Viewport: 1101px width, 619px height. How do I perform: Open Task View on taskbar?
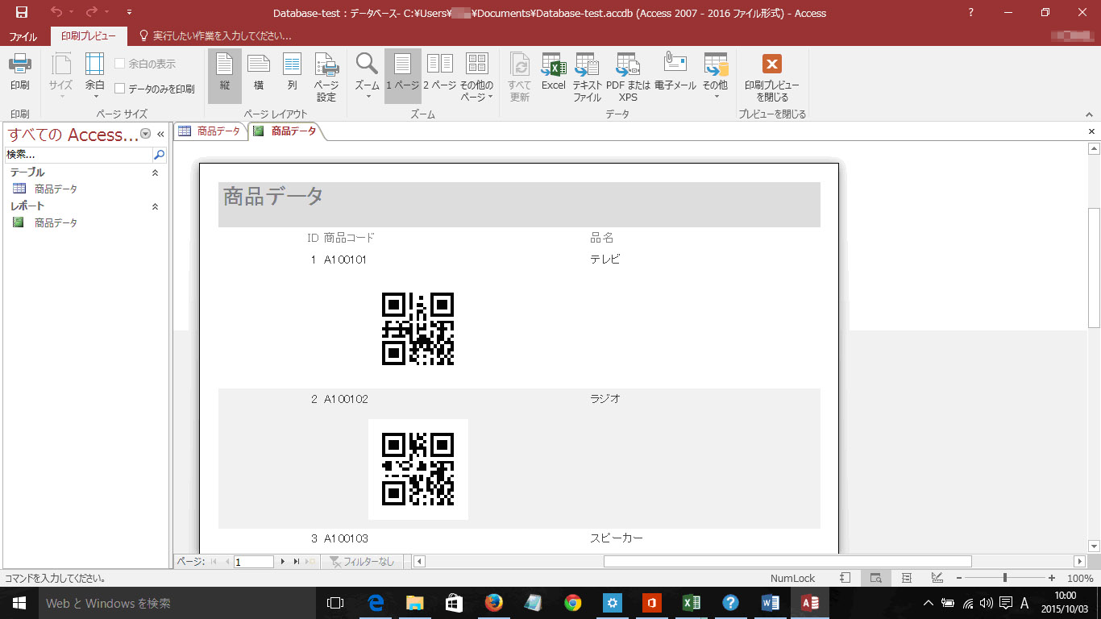(x=334, y=603)
